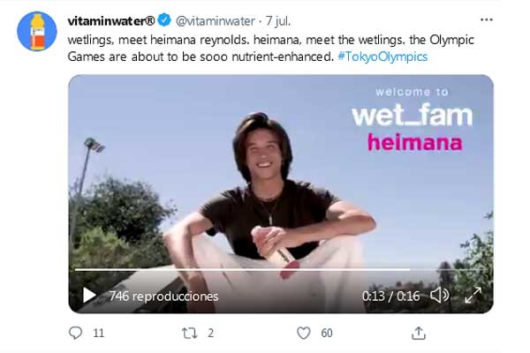Click the heimana video thumbnail
Viewport: 530px width, 353px height.
(x=280, y=176)
